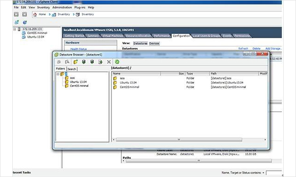Open the File menu

16,7
